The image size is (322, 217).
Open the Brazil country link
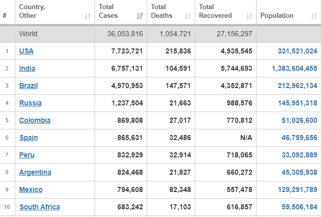click(x=28, y=86)
